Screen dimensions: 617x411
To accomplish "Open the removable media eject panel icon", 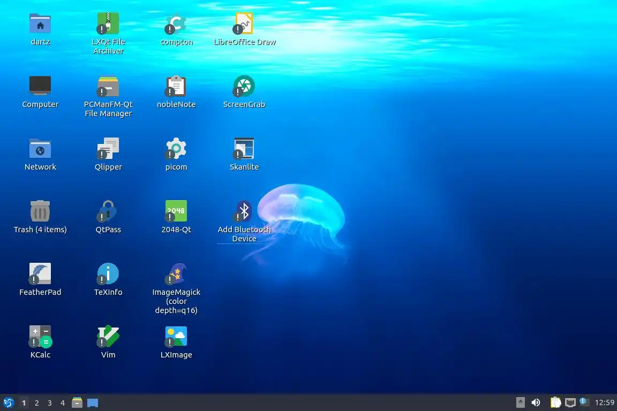I will pos(520,402).
